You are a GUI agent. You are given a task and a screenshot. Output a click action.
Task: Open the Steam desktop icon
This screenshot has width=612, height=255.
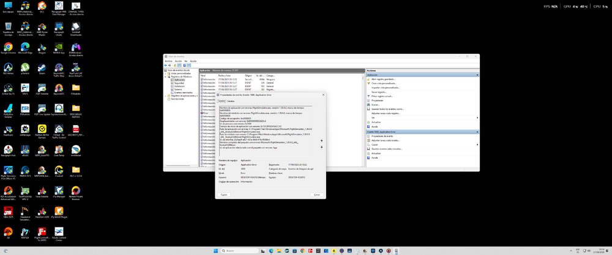(42, 68)
